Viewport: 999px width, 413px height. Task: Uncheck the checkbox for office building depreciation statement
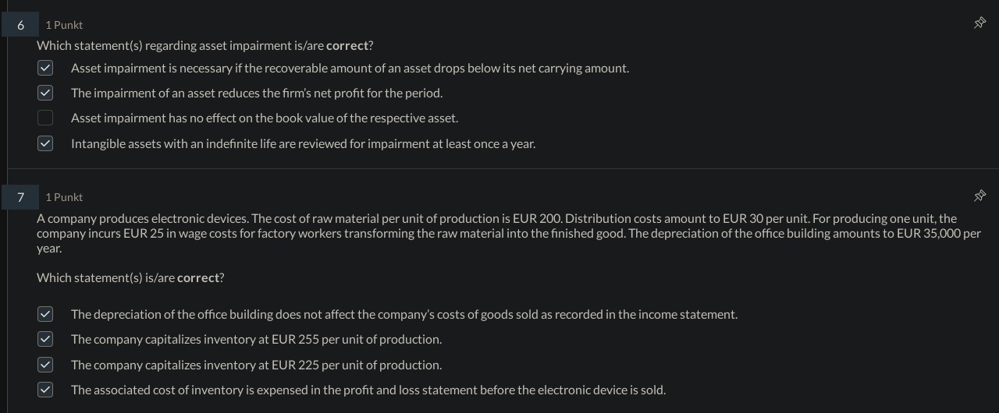pyautogui.click(x=45, y=315)
